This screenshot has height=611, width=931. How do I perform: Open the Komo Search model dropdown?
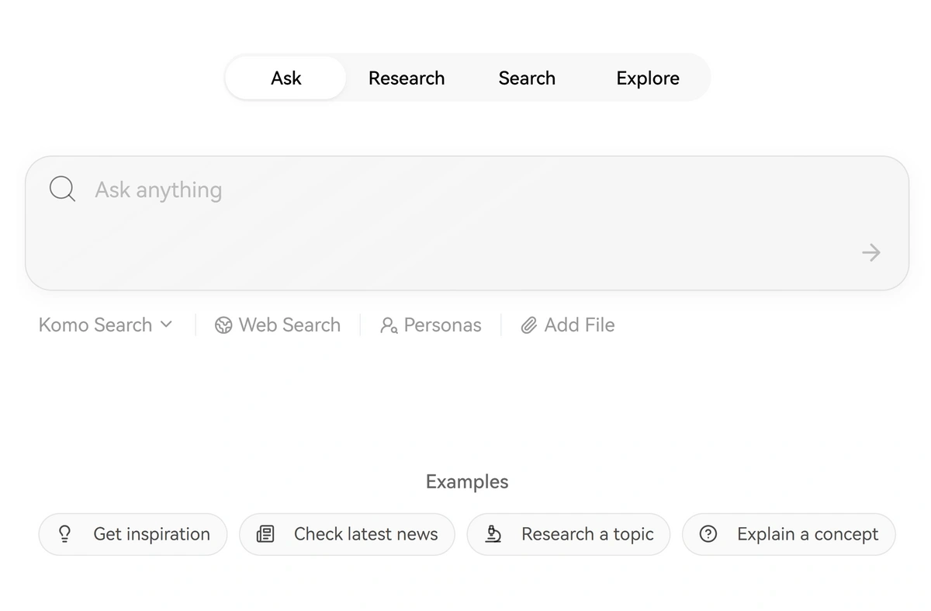106,325
